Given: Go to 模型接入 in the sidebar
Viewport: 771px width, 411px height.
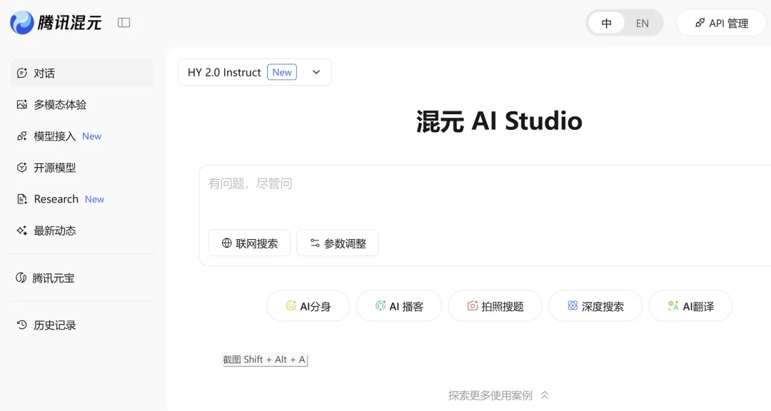Looking at the screenshot, I should point(81,136).
